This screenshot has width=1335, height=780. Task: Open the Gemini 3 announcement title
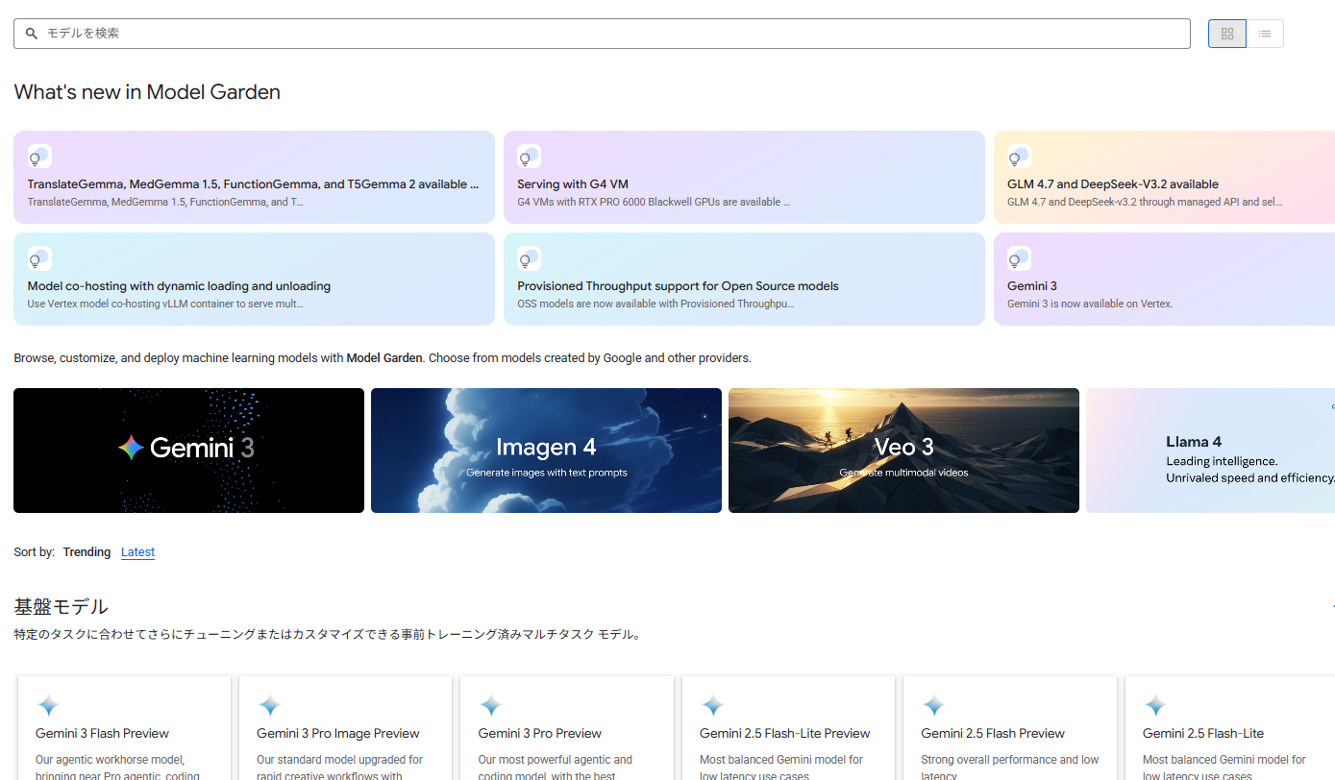pyautogui.click(x=1031, y=286)
